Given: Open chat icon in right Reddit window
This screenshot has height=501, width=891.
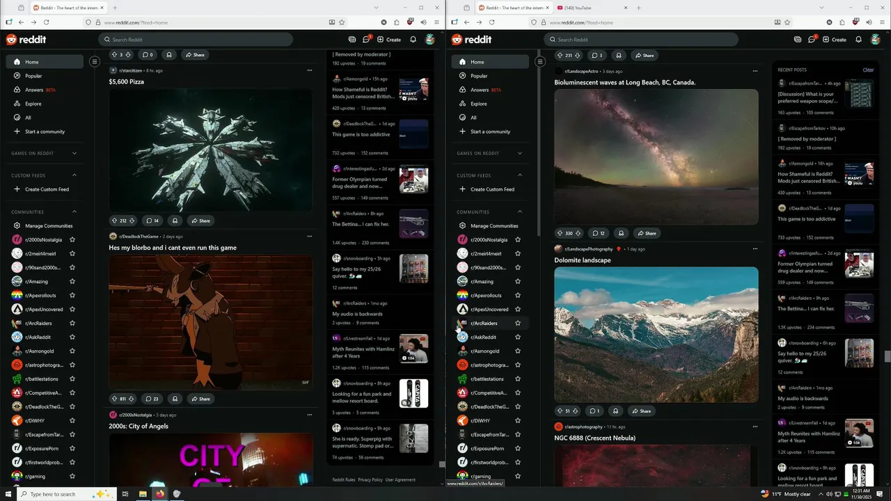Looking at the screenshot, I should (812, 40).
